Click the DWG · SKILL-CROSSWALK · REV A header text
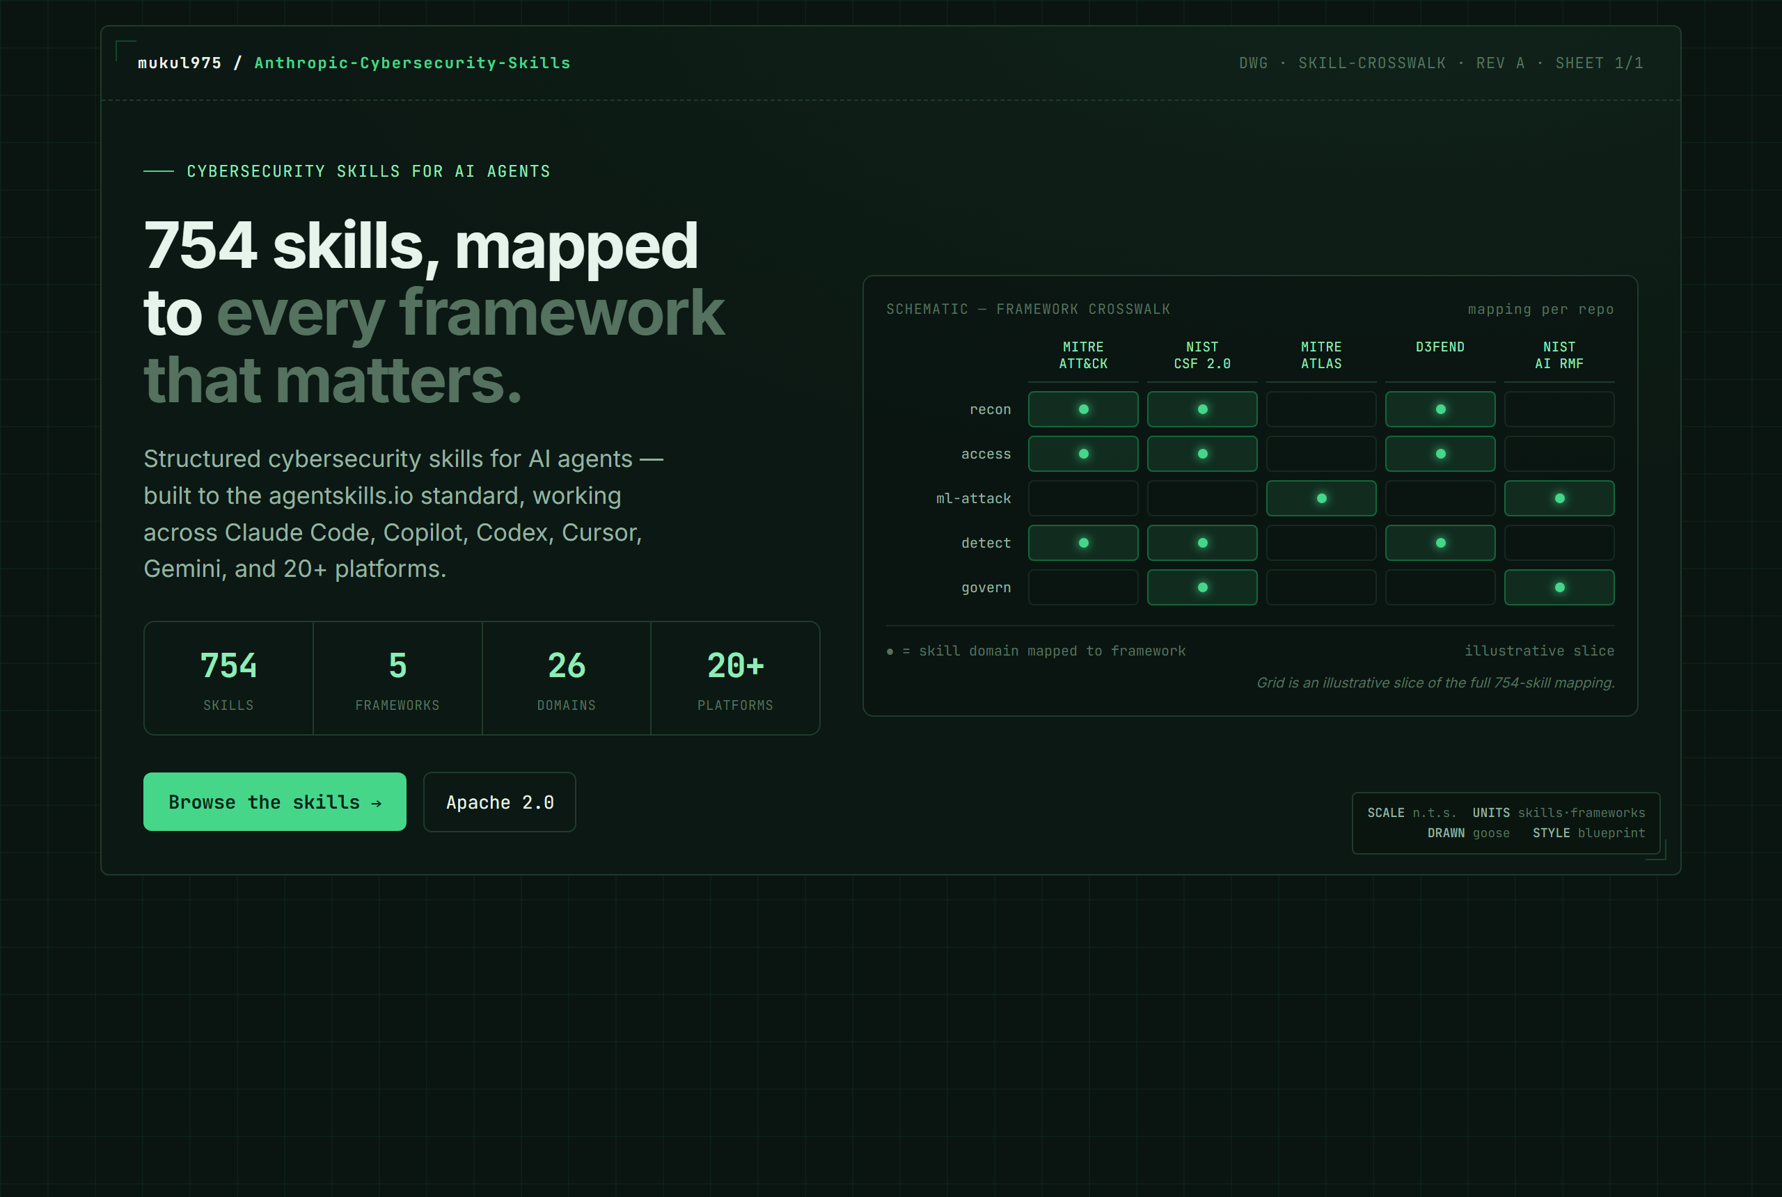 pyautogui.click(x=1441, y=63)
